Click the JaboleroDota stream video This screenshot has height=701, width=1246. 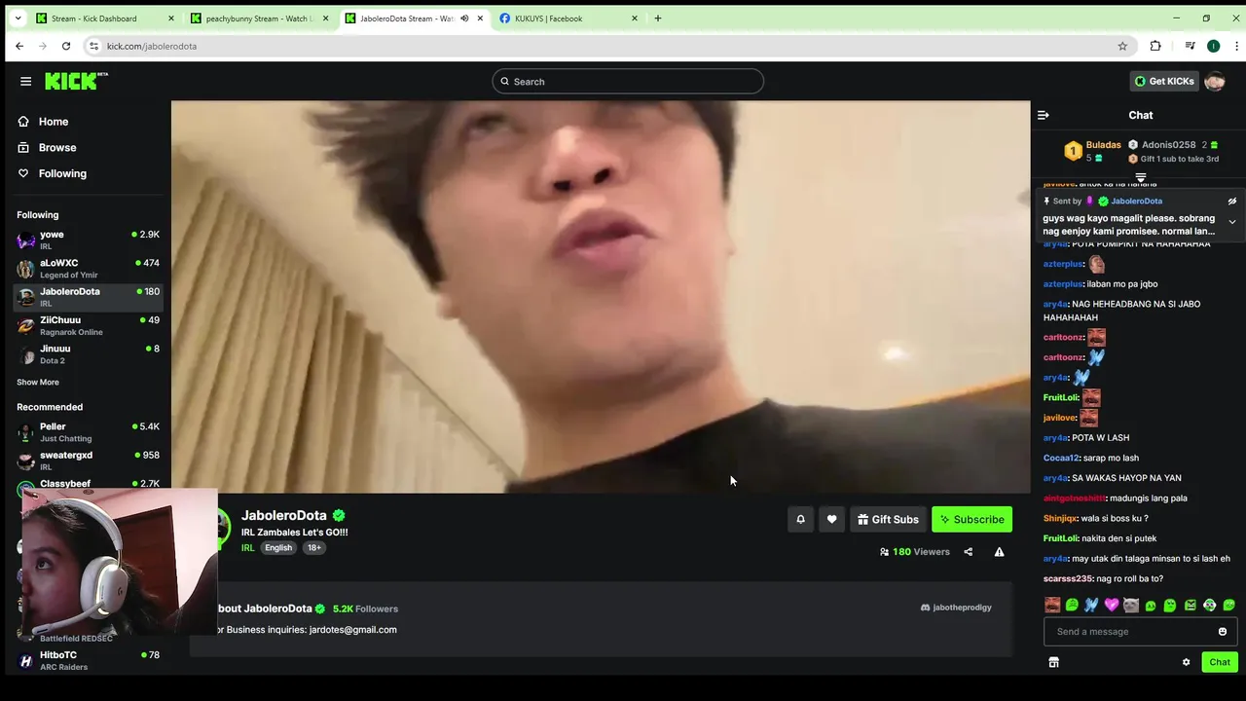[x=601, y=297]
